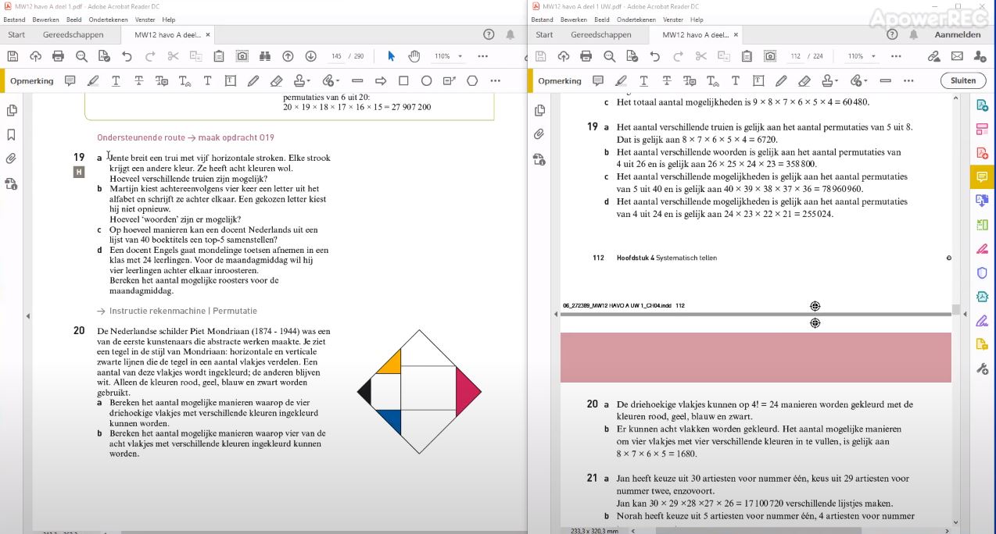Open the help icon in left window
Image resolution: width=996 pixels, height=534 pixels.
(x=489, y=34)
